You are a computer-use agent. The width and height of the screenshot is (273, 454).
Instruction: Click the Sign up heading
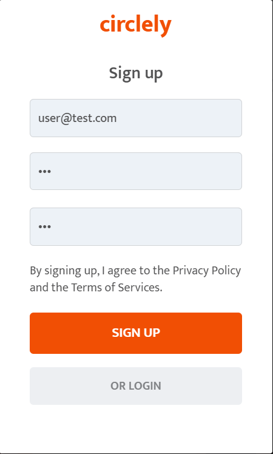pyautogui.click(x=136, y=73)
